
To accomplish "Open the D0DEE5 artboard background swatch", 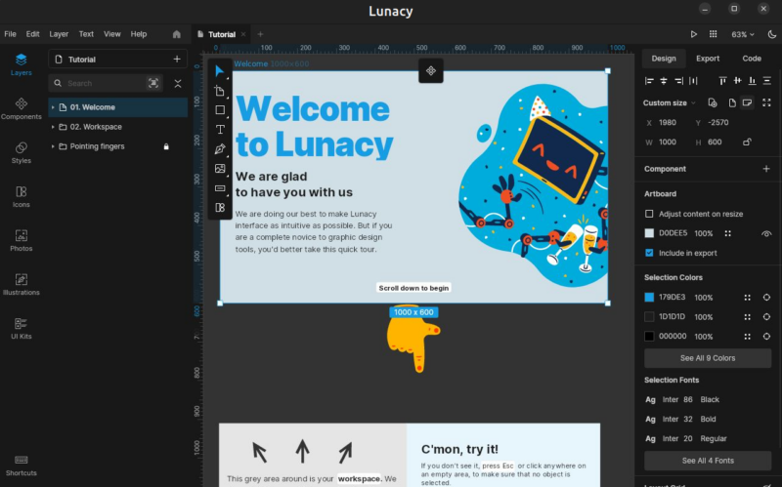I will (x=649, y=233).
